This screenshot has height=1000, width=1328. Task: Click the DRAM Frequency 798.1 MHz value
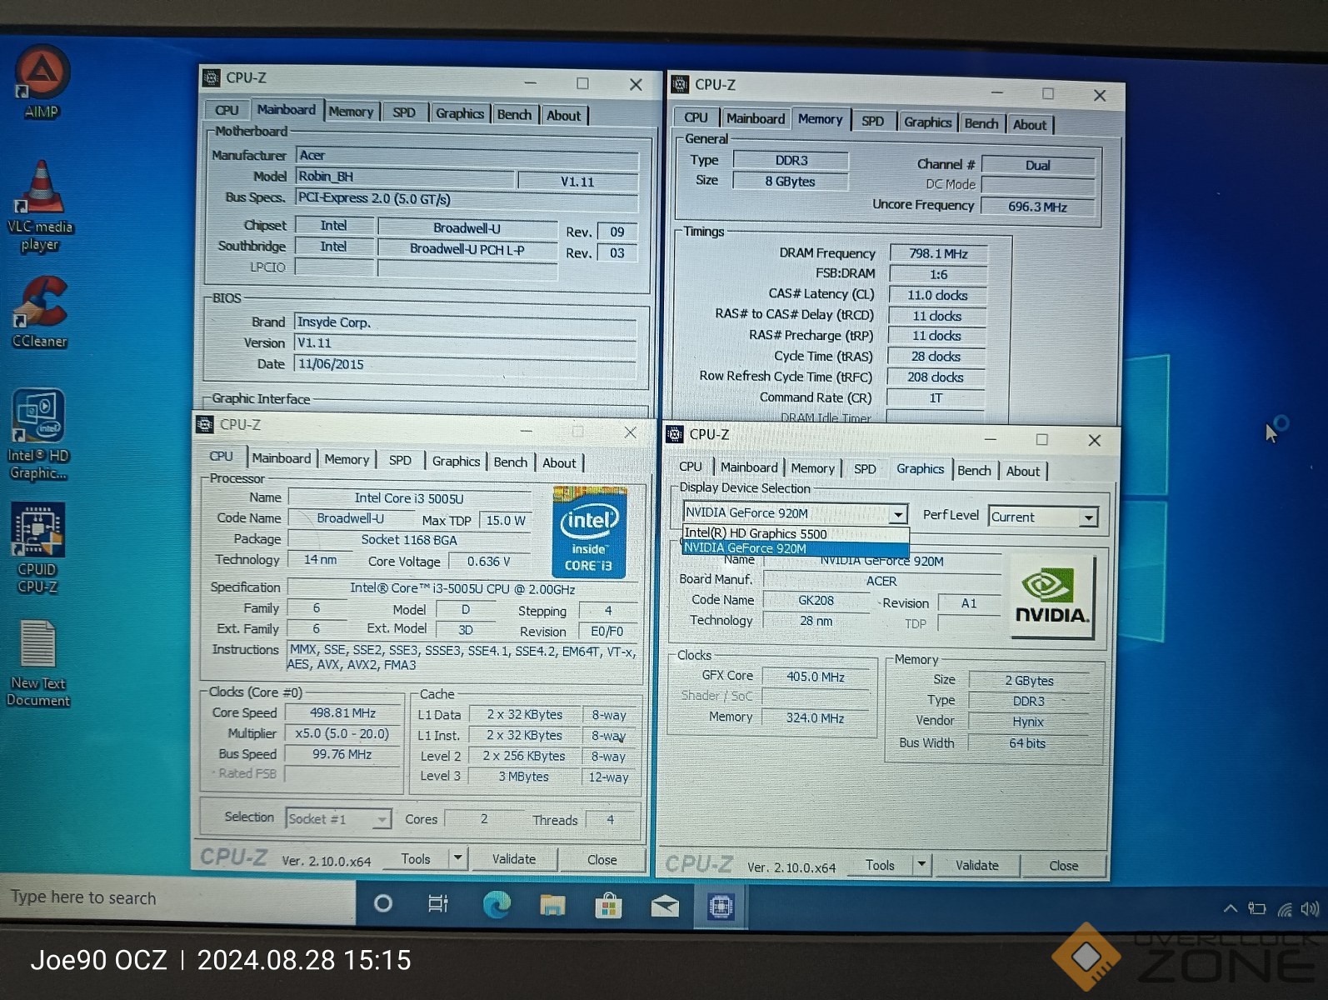pos(938,253)
